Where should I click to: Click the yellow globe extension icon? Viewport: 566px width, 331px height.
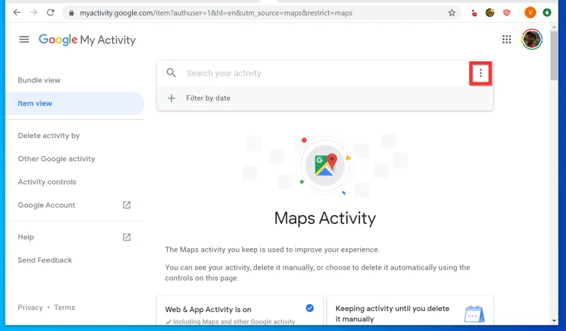(490, 13)
